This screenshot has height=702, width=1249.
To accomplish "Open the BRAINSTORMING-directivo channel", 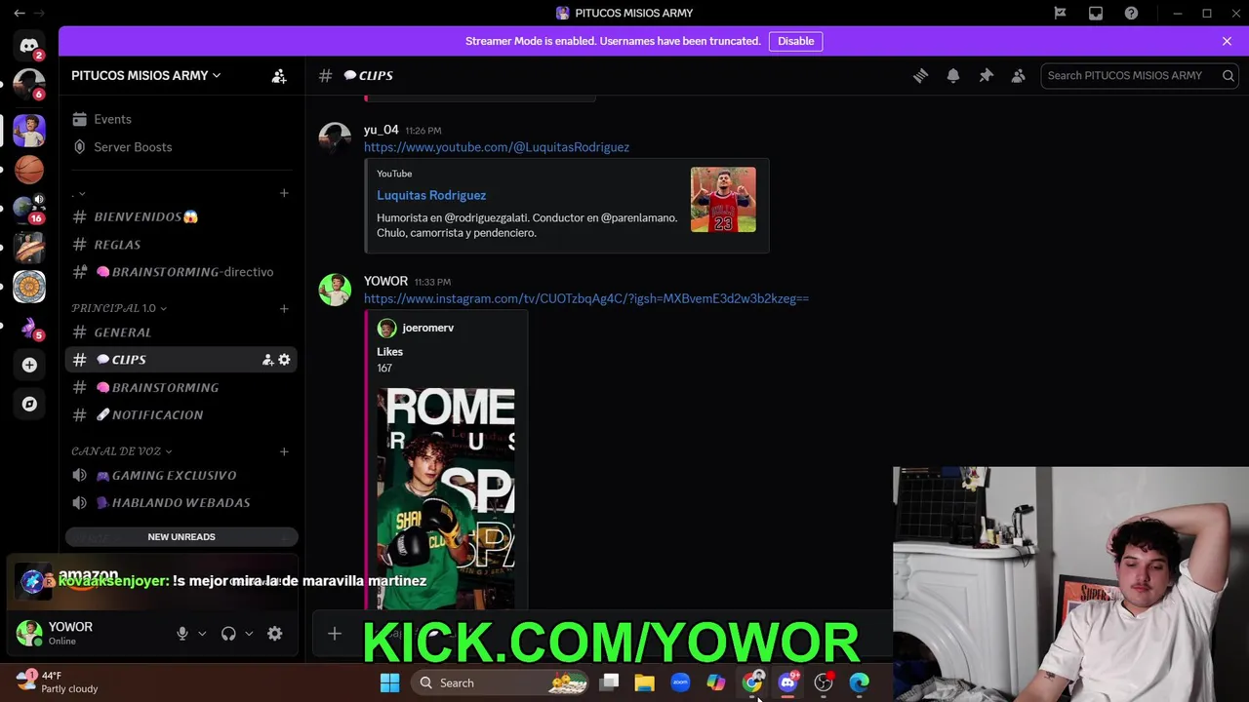I will coord(181,272).
